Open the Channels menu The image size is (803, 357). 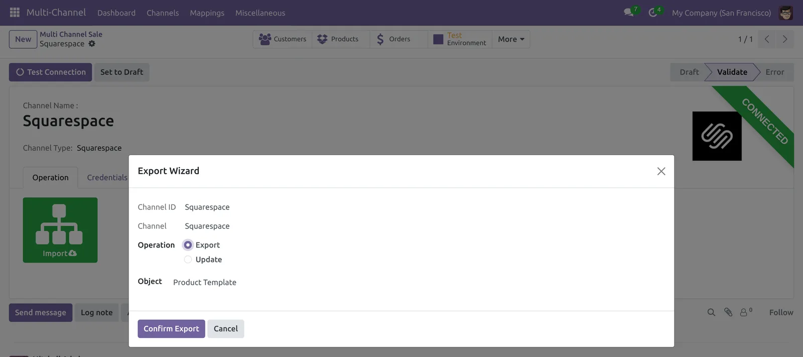[x=163, y=13]
